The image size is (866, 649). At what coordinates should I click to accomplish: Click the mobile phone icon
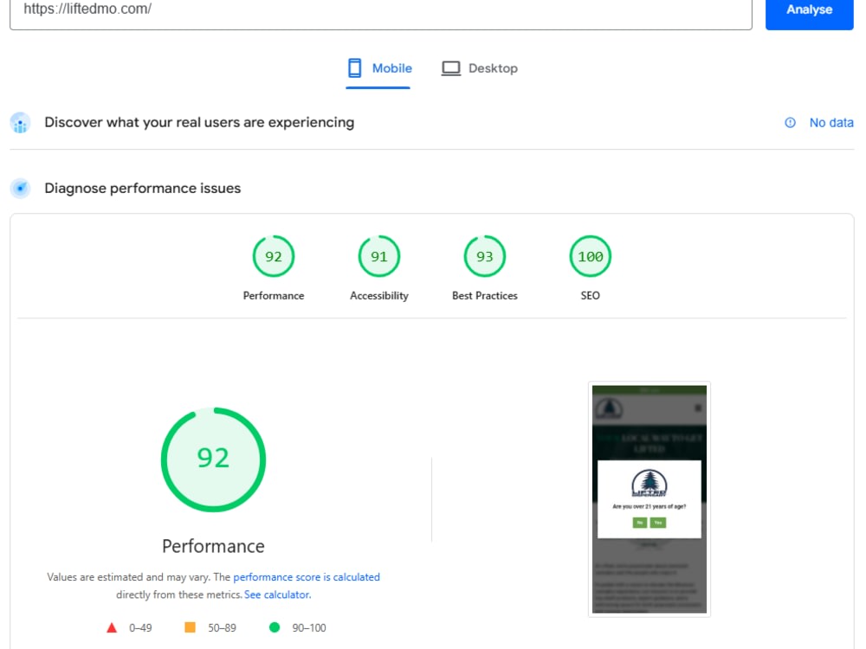coord(354,68)
